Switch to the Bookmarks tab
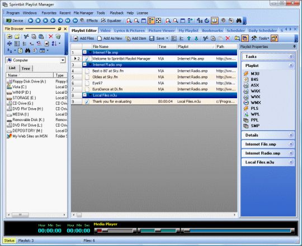This screenshot has width=302, height=246. pyautogui.click(x=213, y=31)
